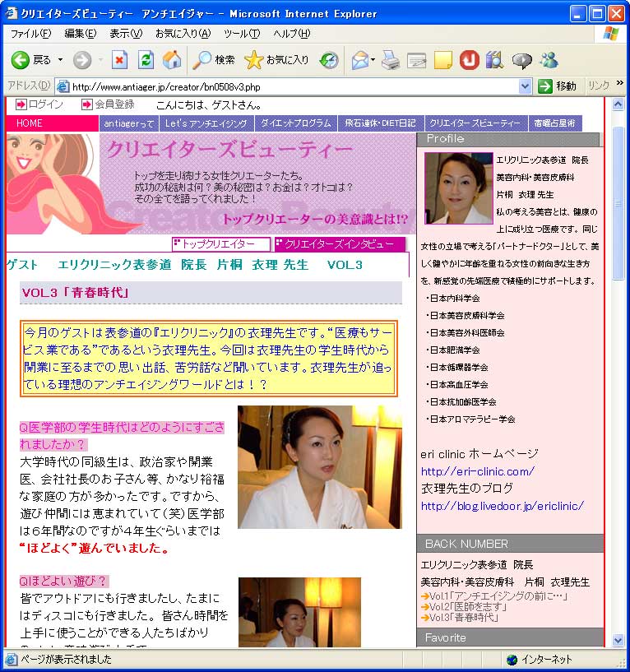Click the 移動 Go button
The height and width of the screenshot is (672, 630).
[x=558, y=86]
